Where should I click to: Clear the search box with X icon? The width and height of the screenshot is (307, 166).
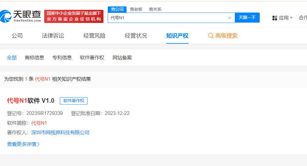click(x=230, y=18)
